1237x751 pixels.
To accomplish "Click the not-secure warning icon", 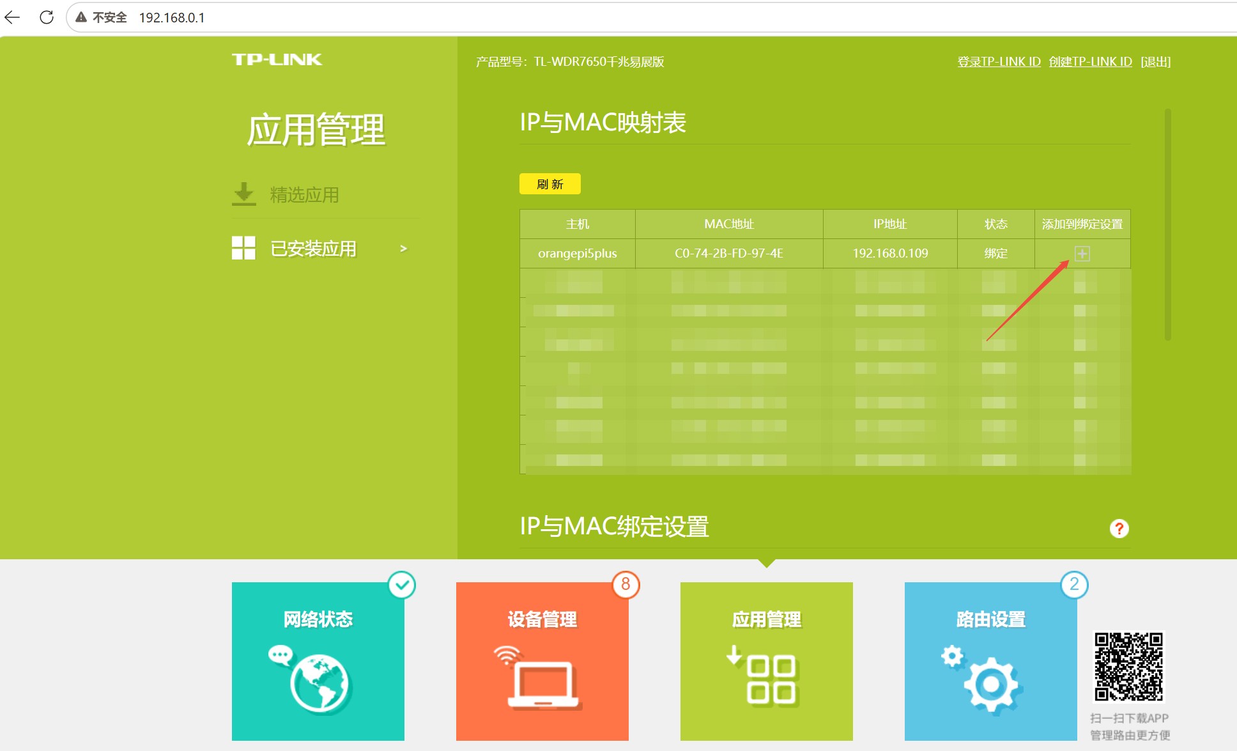I will click(x=81, y=17).
